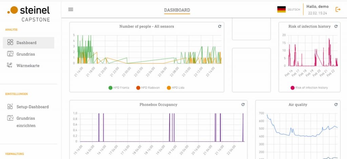Refresh the Number of people chart

[220, 26]
